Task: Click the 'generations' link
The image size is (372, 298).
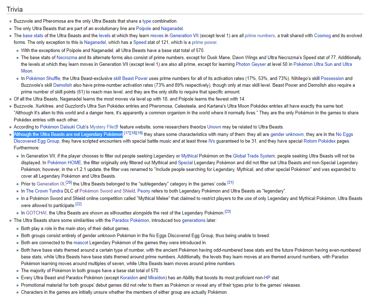Action: 193,220
